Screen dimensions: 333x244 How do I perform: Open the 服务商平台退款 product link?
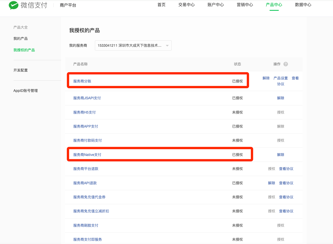click(86, 169)
